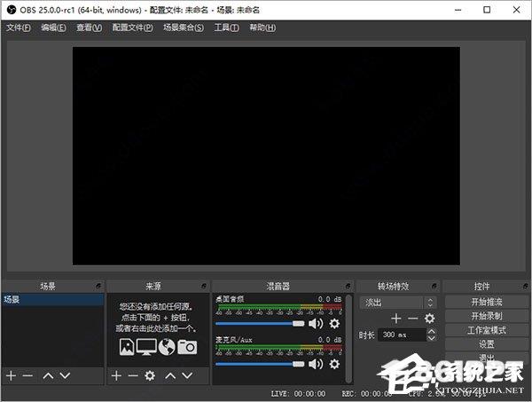Open 麦克风/Aux audio settings gear
This screenshot has width=532, height=402.
tap(334, 364)
